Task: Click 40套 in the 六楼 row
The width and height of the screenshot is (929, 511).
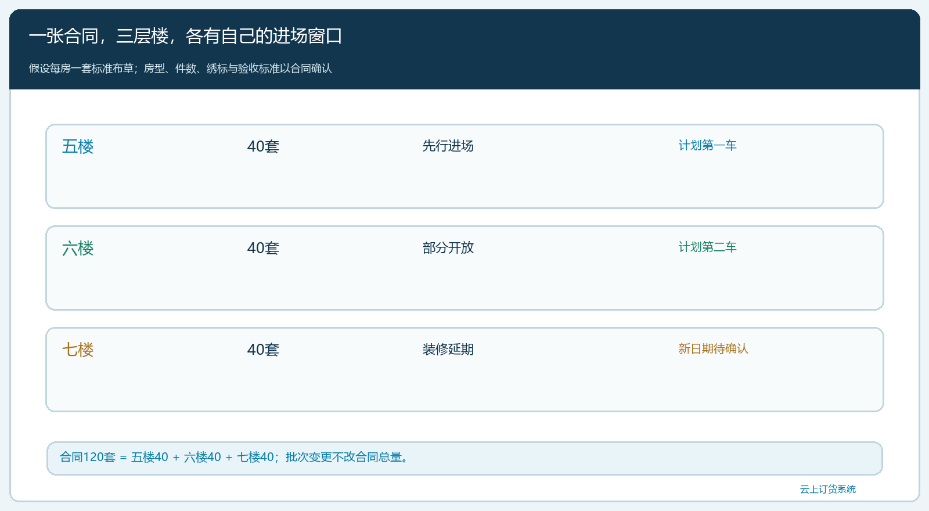Action: pos(263,248)
